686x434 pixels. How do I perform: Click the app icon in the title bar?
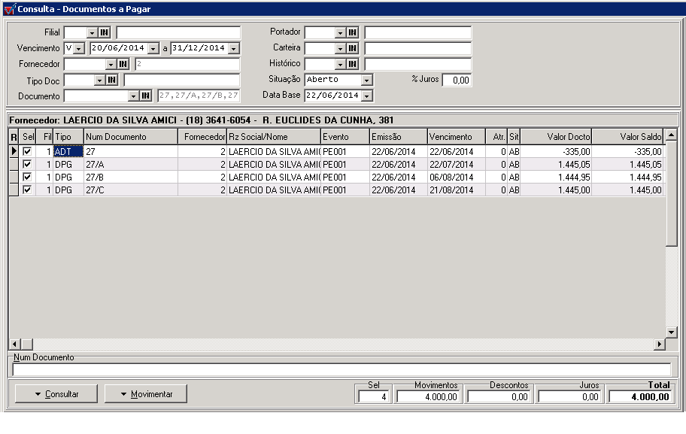coord(9,8)
